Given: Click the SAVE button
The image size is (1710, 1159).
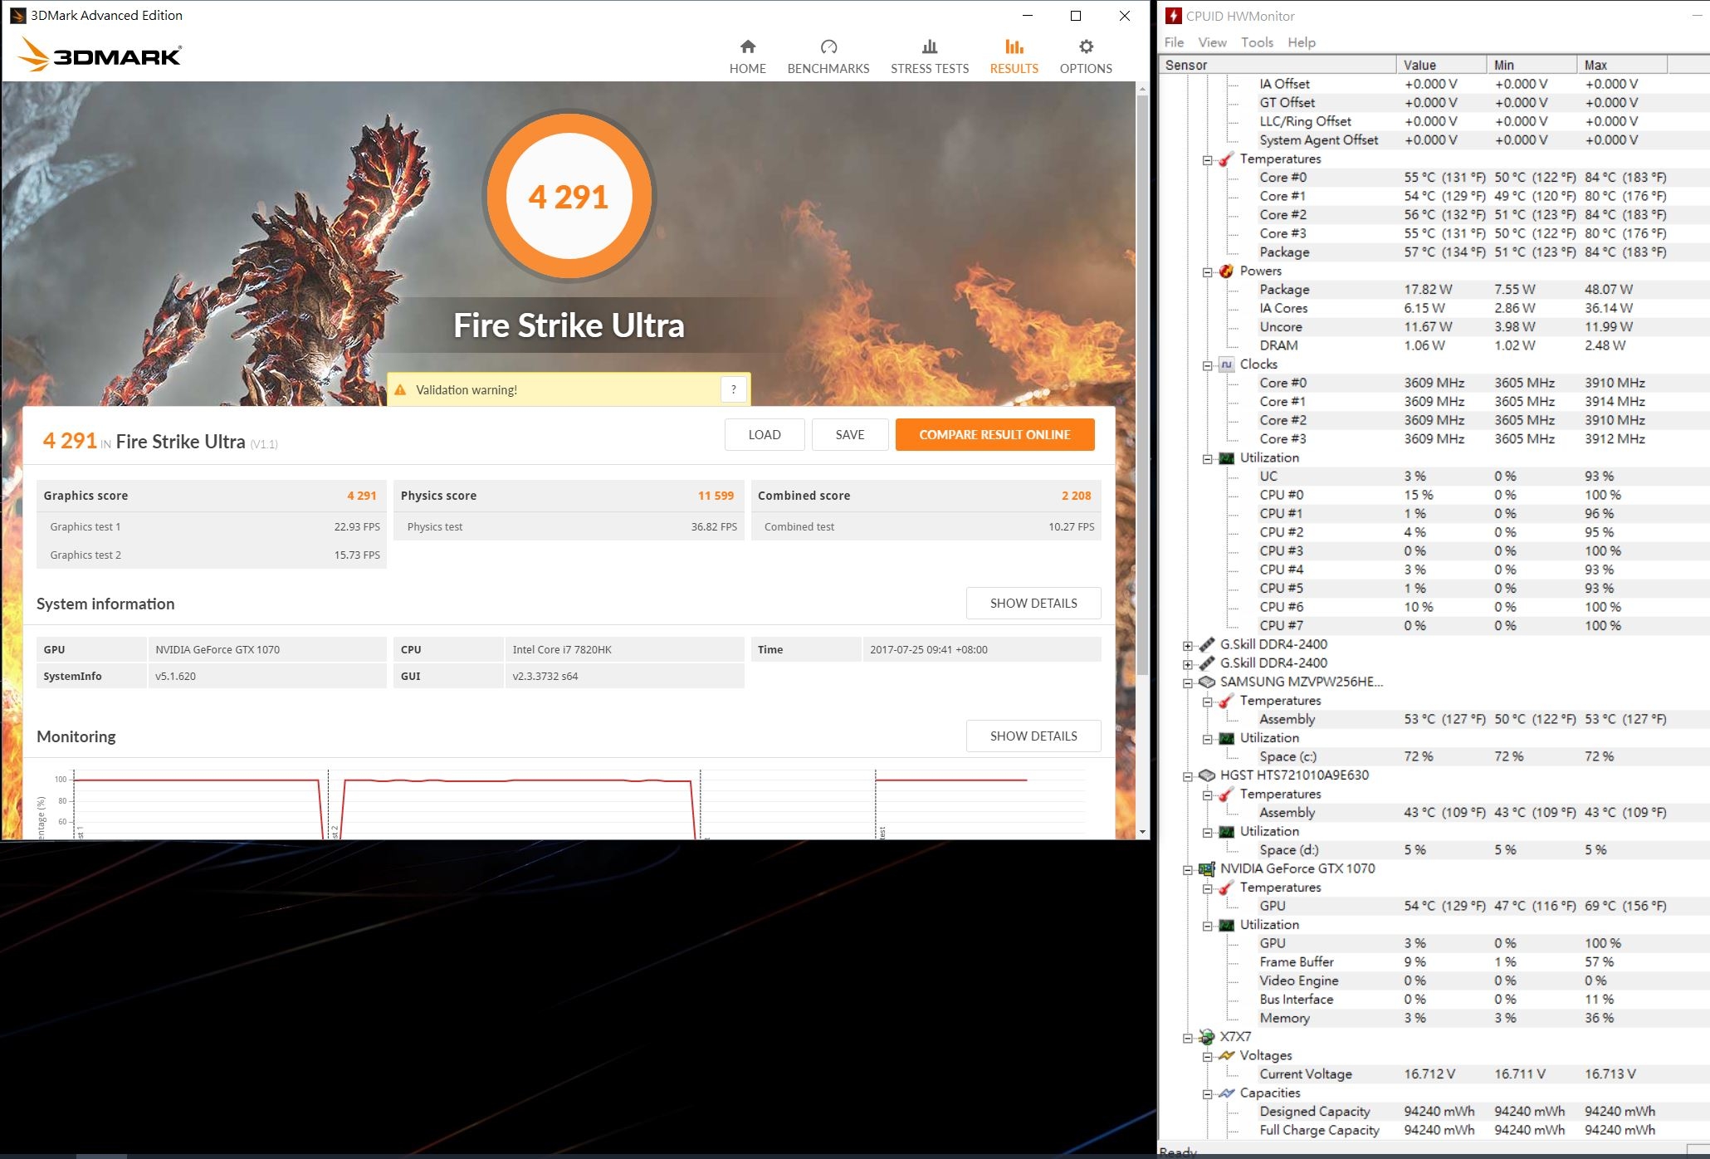Looking at the screenshot, I should 850,434.
